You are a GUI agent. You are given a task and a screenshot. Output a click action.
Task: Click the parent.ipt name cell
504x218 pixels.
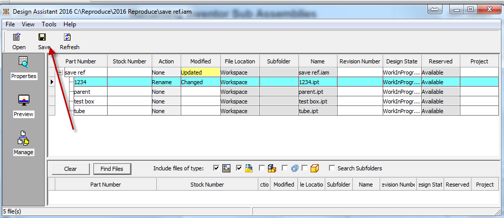pos(318,92)
